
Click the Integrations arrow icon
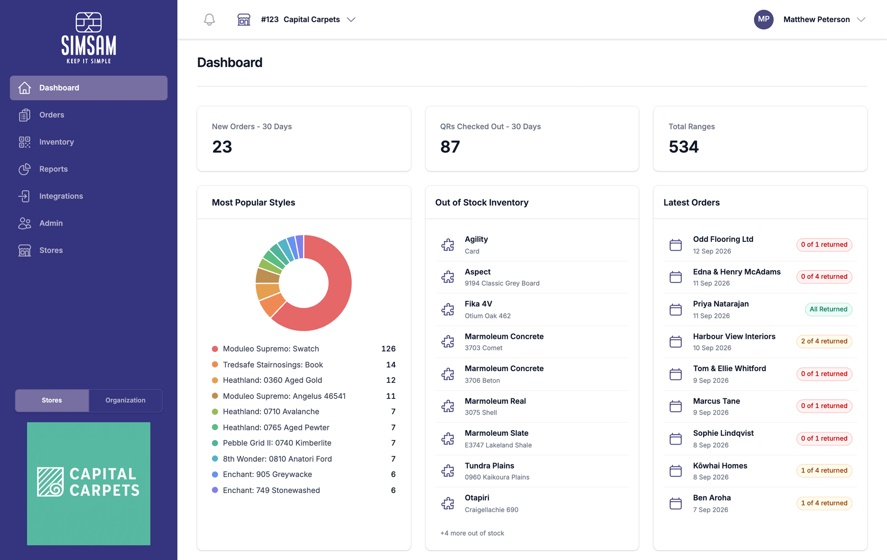[x=24, y=196]
